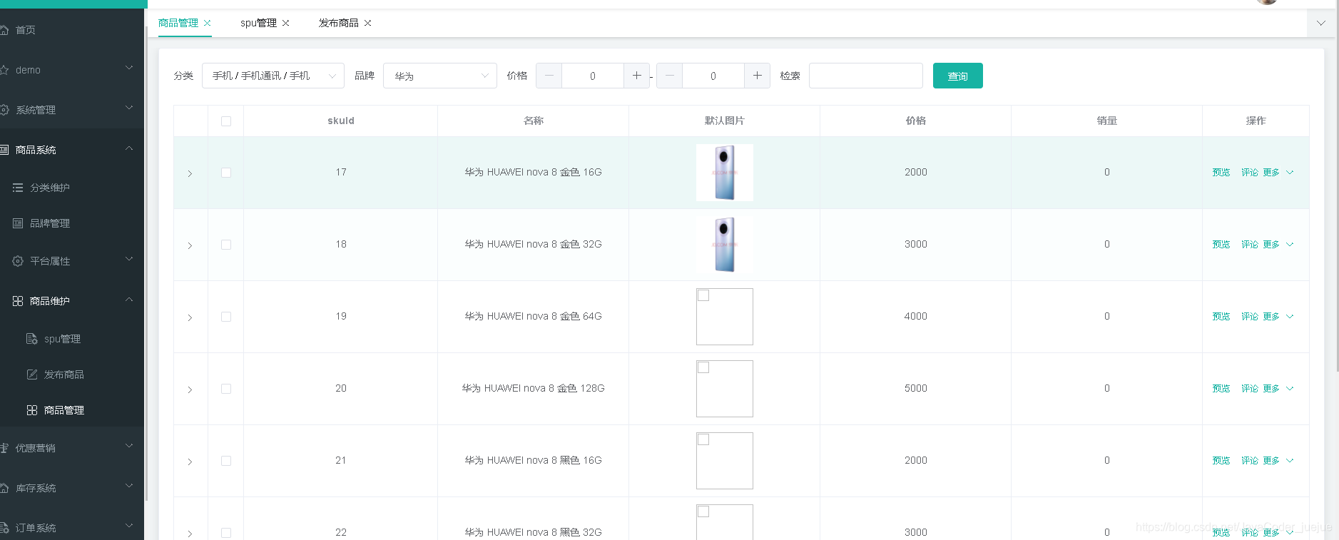Open the 品牌 brand dropdown showing 华为
The height and width of the screenshot is (540, 1339).
tap(440, 76)
